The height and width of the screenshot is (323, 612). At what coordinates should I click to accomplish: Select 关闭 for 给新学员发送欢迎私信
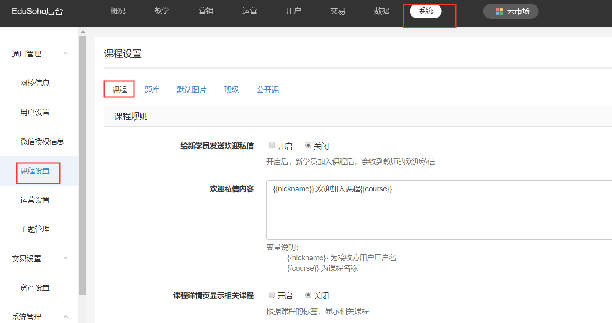point(309,146)
